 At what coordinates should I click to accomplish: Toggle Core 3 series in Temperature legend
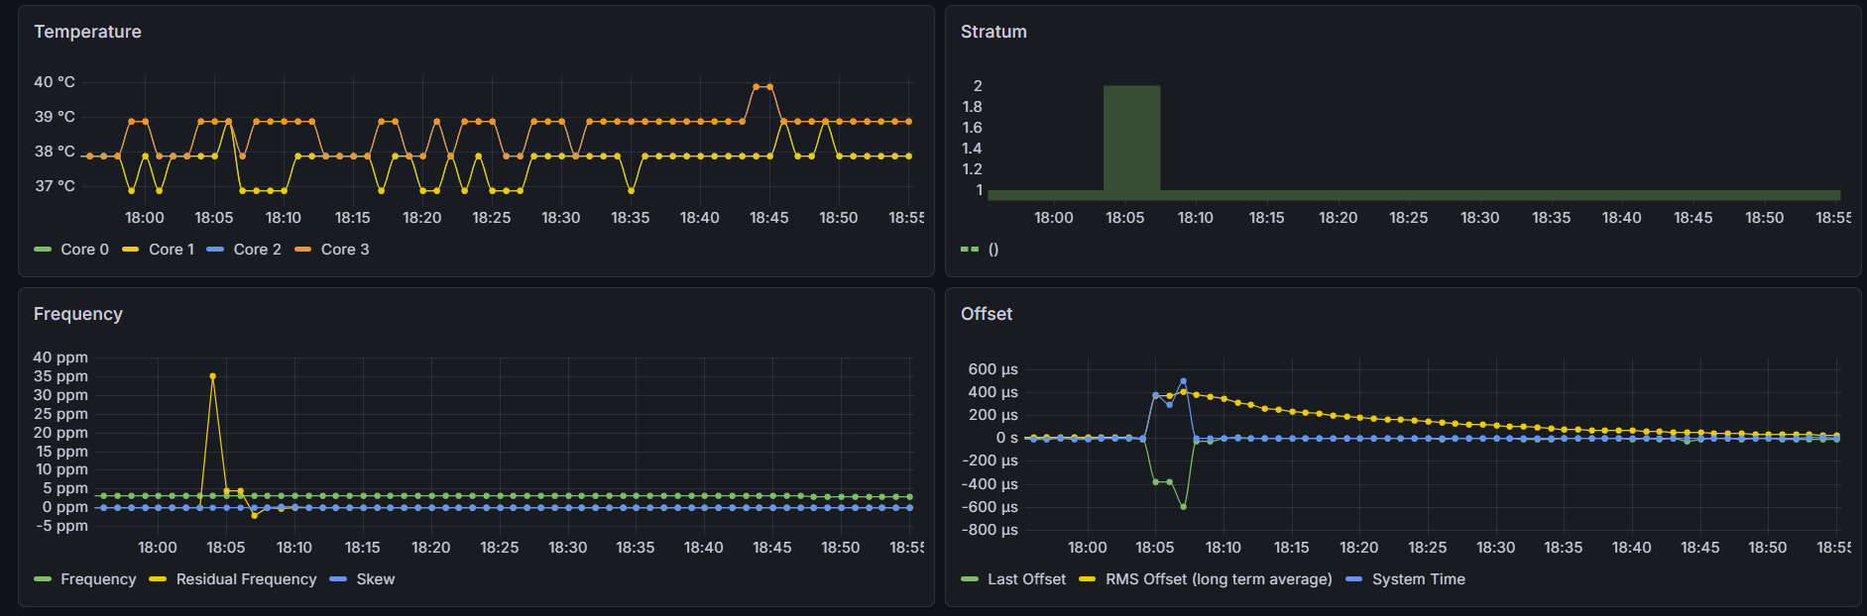point(345,250)
